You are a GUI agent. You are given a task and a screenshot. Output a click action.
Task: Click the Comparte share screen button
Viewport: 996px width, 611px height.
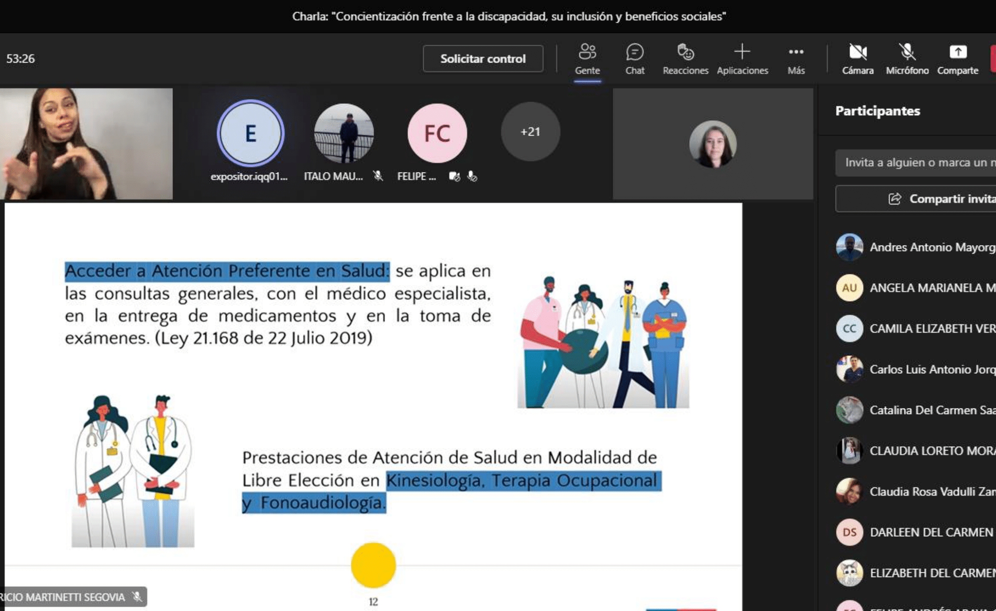[957, 59]
